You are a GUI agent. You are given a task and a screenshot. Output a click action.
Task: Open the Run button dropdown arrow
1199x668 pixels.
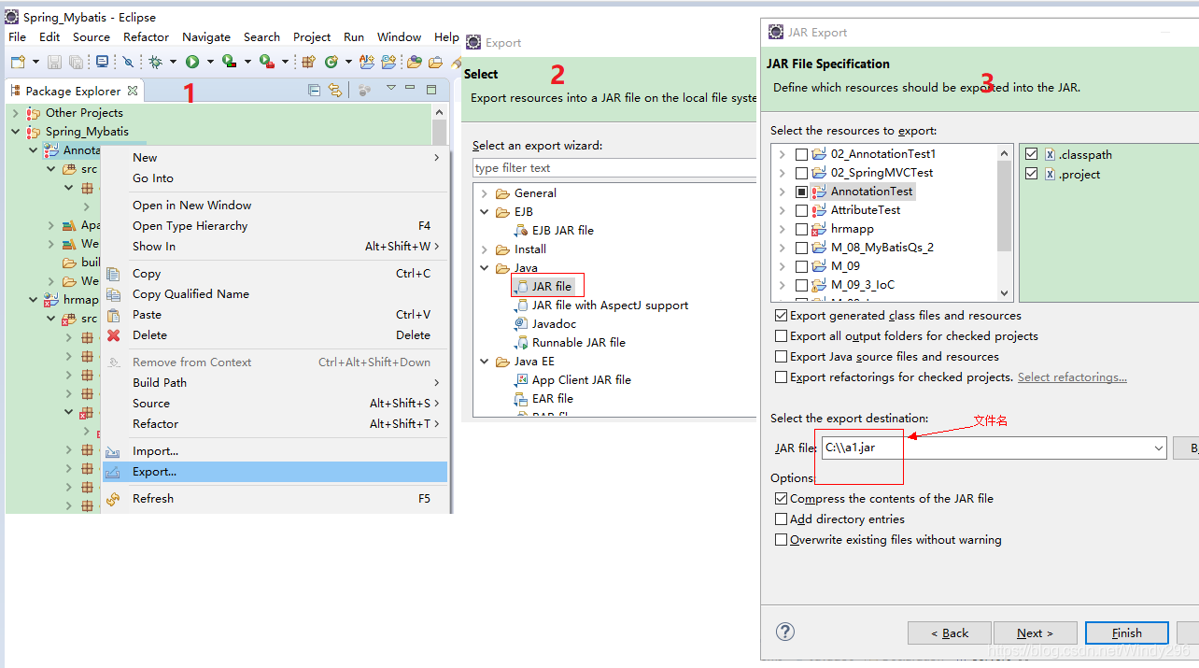point(210,62)
